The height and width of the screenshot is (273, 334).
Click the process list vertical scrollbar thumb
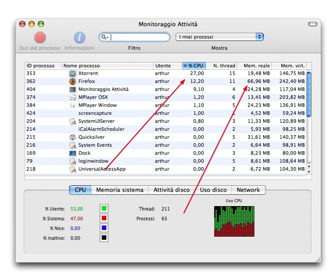coord(309,94)
